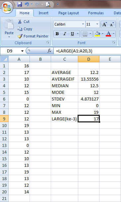This screenshot has height=202, width=121.
Task: Apply the yellow fill color
Action: [97, 34]
